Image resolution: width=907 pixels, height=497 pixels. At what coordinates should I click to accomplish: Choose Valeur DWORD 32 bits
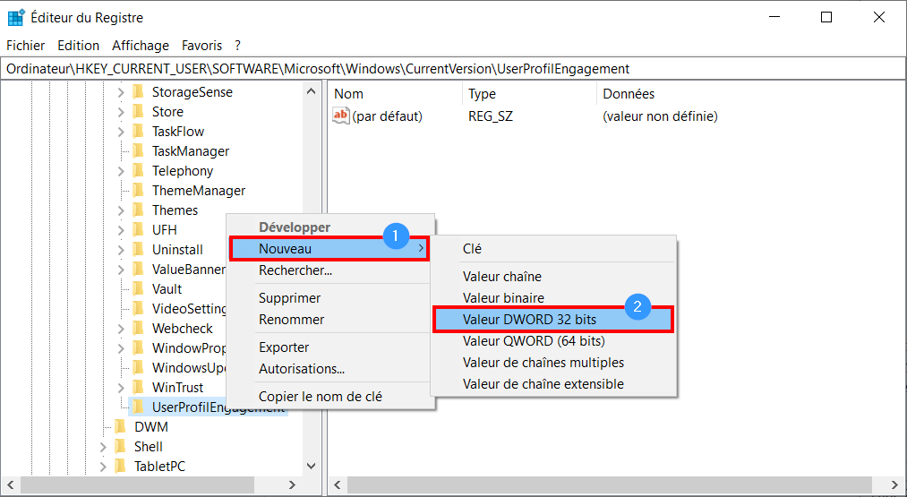553,319
